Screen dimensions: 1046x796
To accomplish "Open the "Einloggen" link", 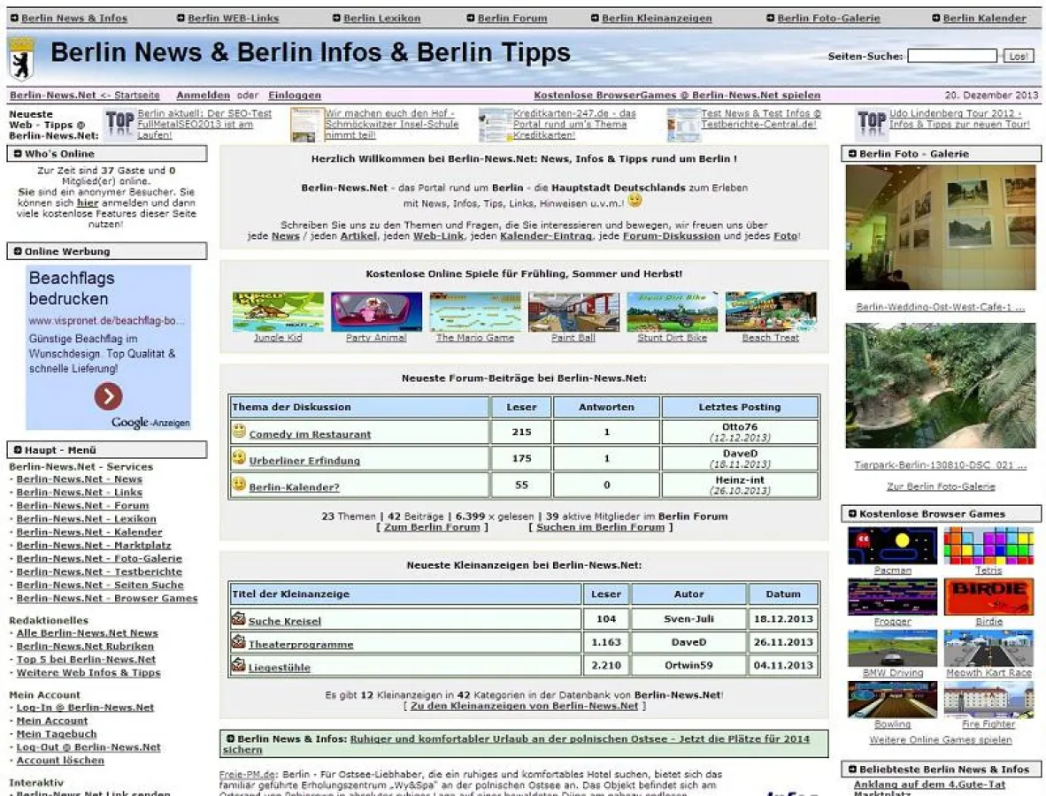I will coord(294,95).
